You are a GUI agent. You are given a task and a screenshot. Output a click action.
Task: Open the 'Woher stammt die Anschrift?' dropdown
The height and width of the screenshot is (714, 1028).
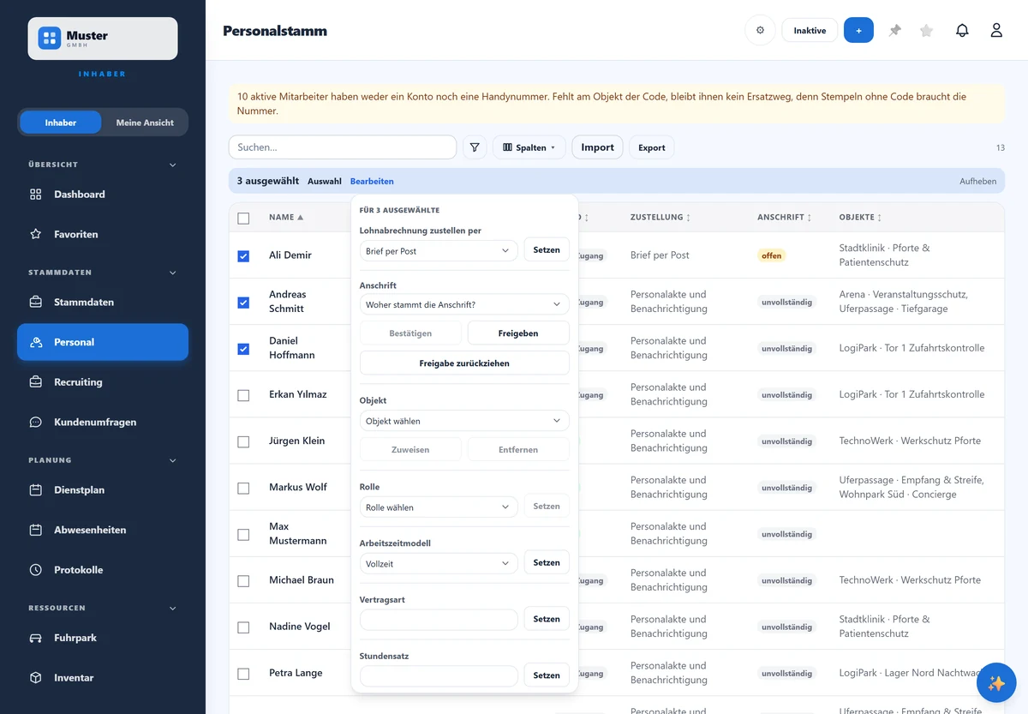(x=464, y=304)
